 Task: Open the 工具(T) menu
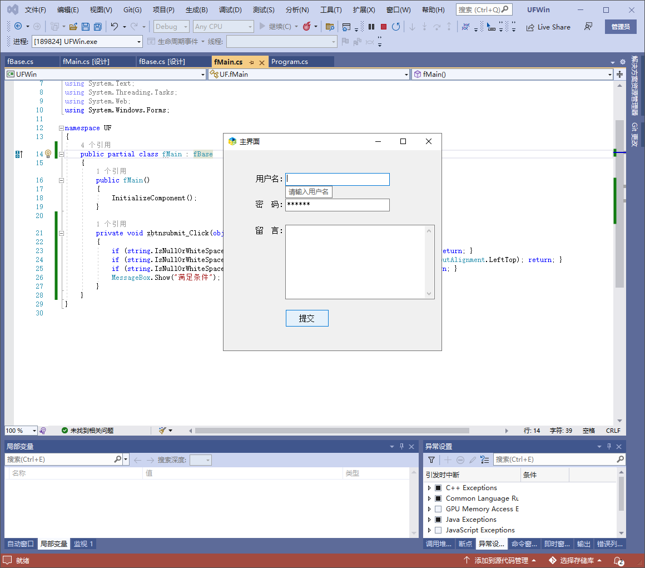(x=331, y=10)
